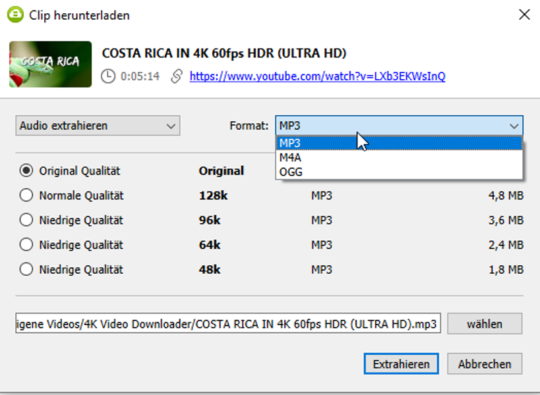Click the 3,6 MB size value

coord(506,220)
